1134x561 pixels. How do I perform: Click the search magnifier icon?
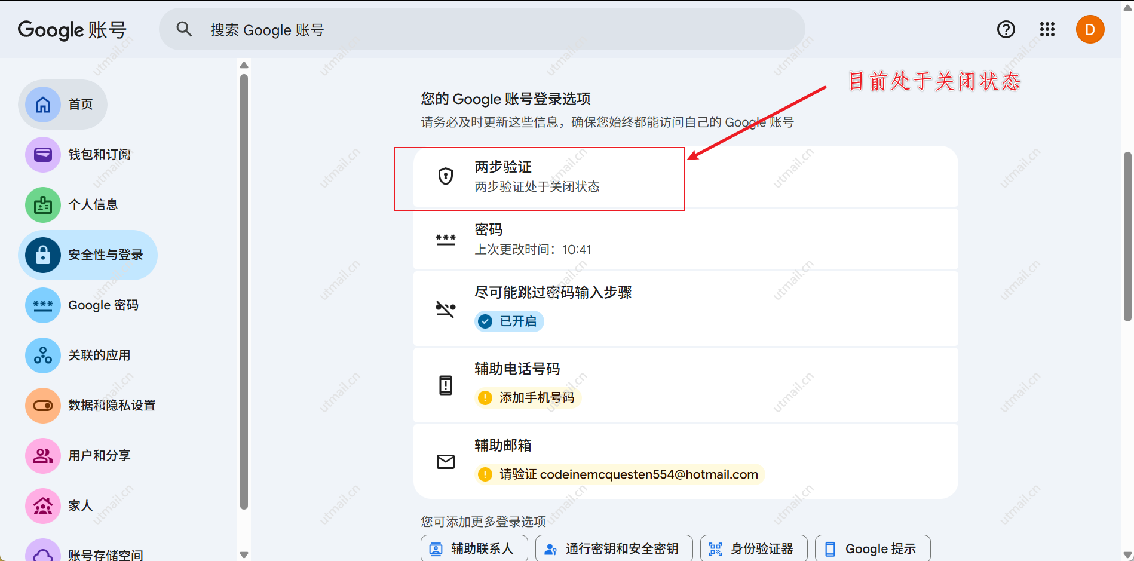coord(184,29)
